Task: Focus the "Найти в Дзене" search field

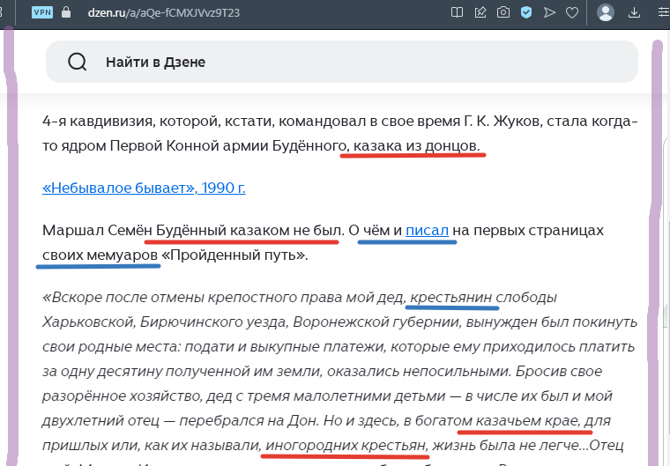Action: click(342, 62)
